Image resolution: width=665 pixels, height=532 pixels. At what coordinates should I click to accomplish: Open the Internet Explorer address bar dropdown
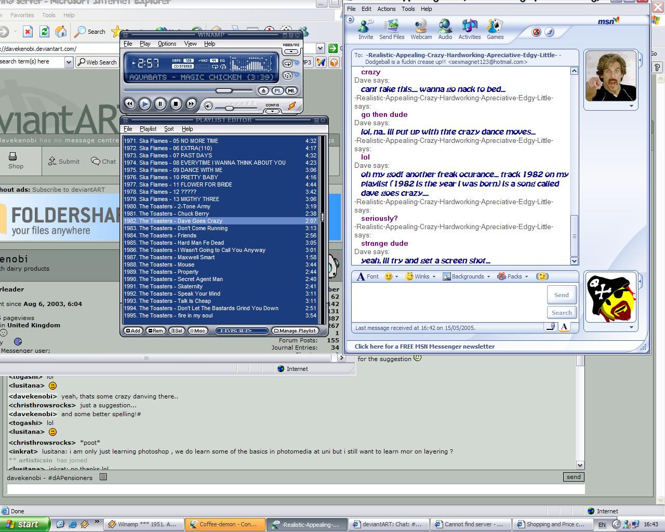coord(320,48)
